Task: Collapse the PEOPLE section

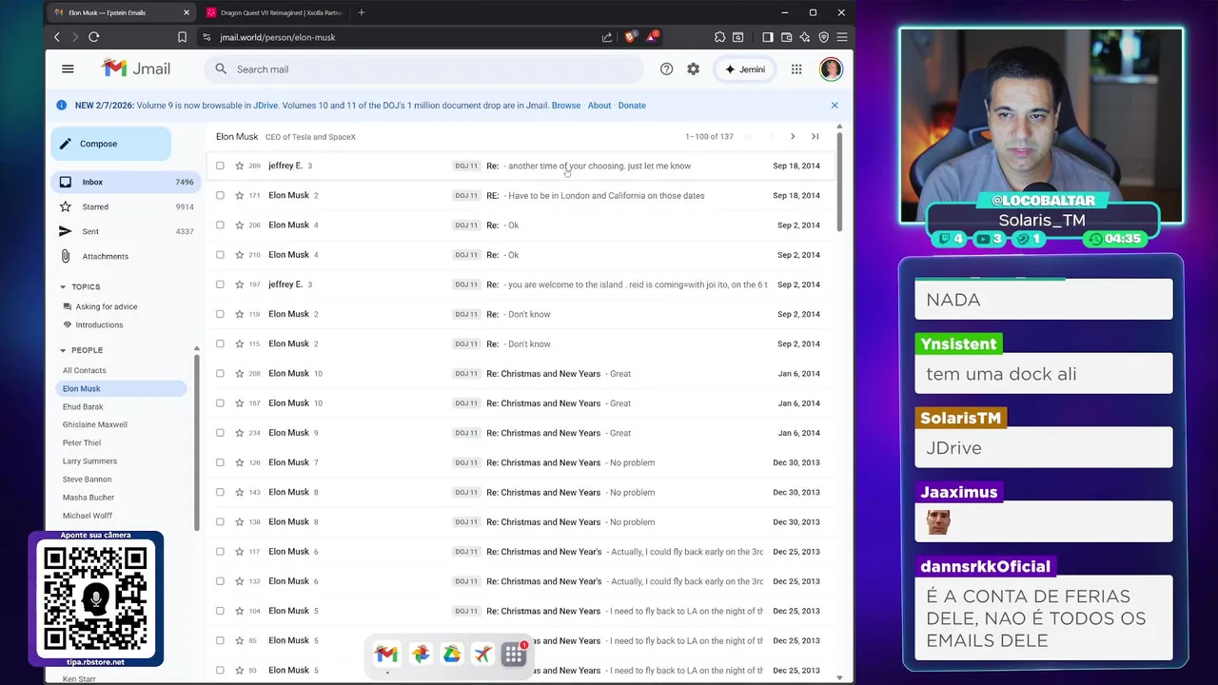Action: 63,350
